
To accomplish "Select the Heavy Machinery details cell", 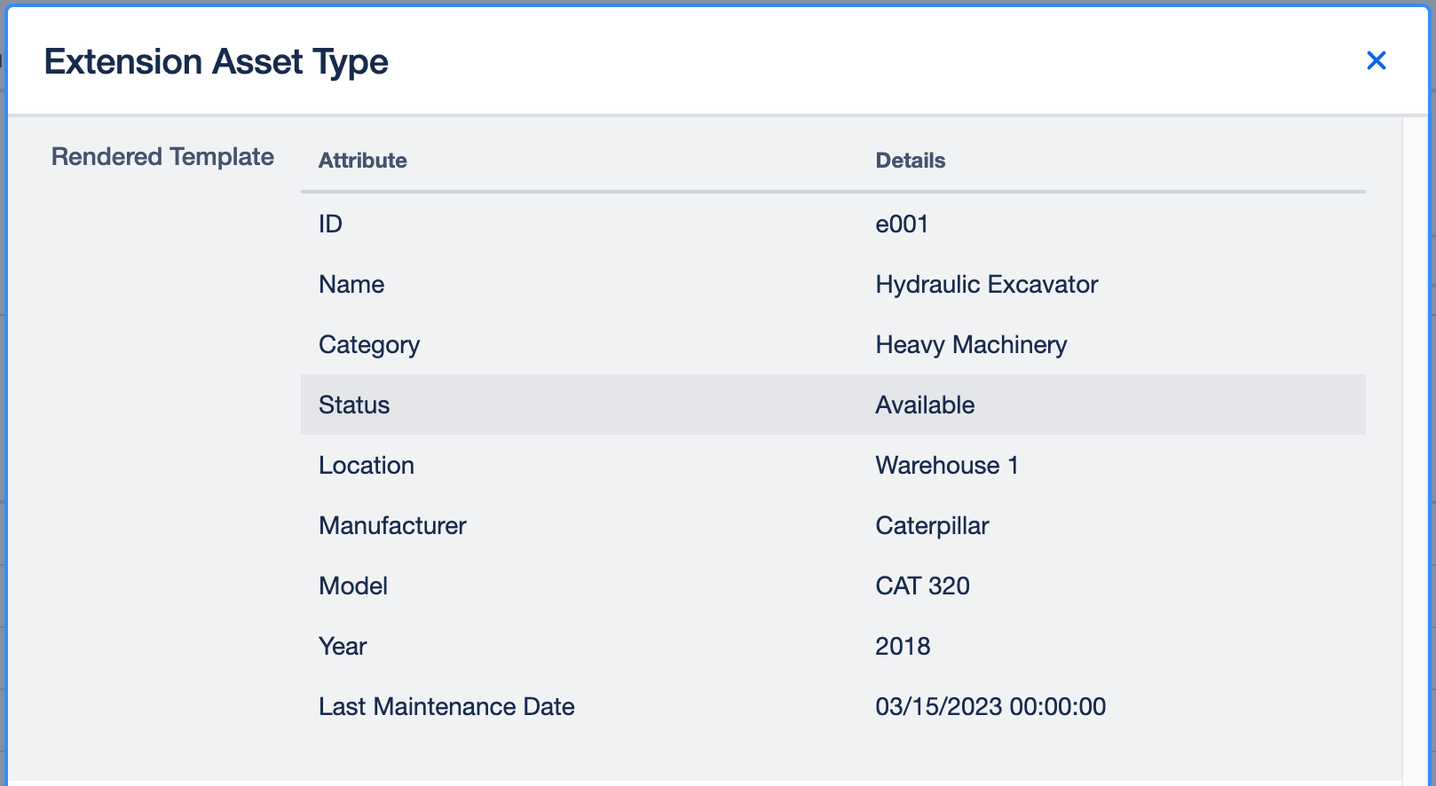I will tap(970, 344).
